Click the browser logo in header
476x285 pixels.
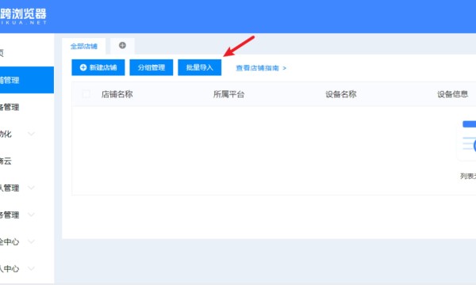click(23, 16)
